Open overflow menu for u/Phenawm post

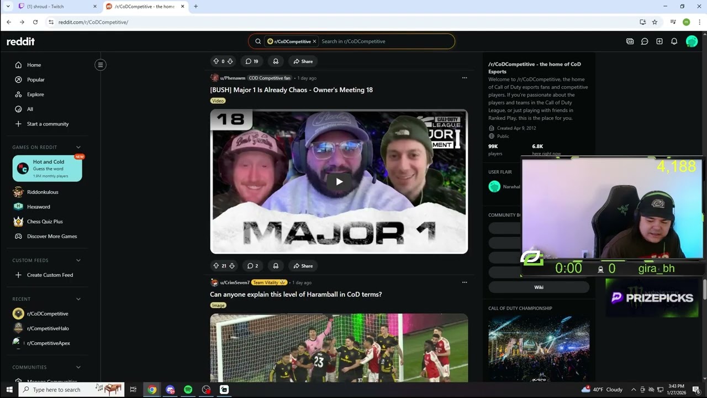click(x=465, y=78)
